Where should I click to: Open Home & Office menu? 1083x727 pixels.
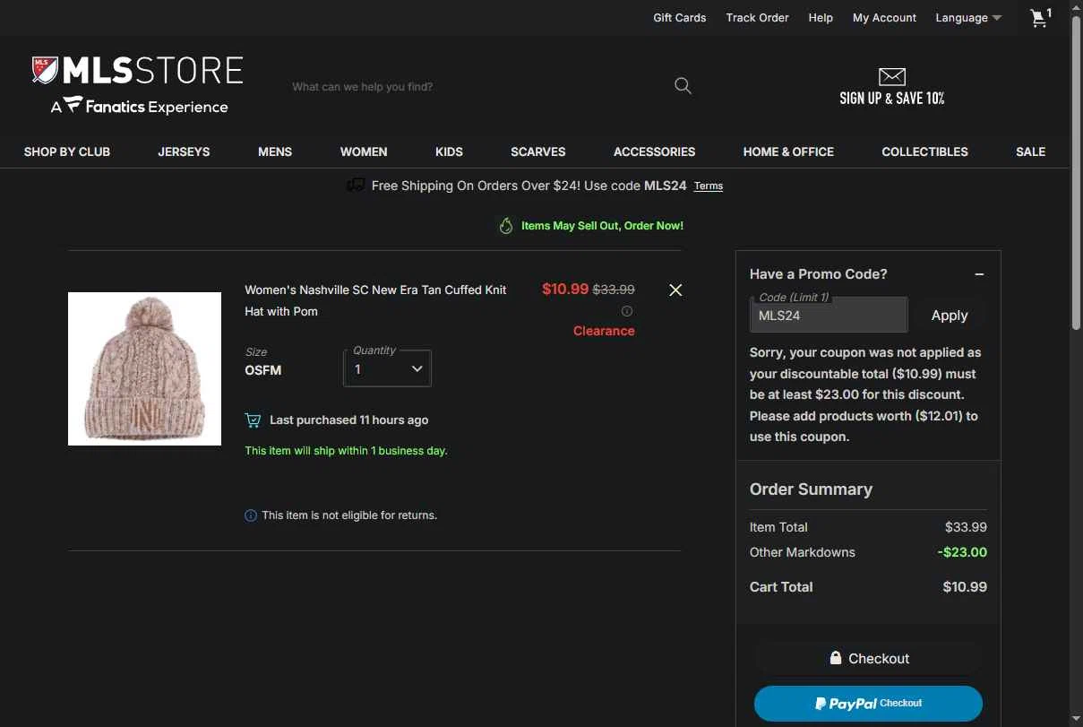click(x=788, y=151)
